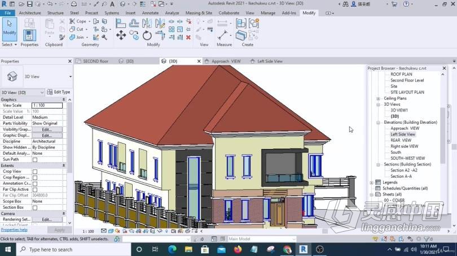Click Visual Style icon in view control bar

click(111, 231)
